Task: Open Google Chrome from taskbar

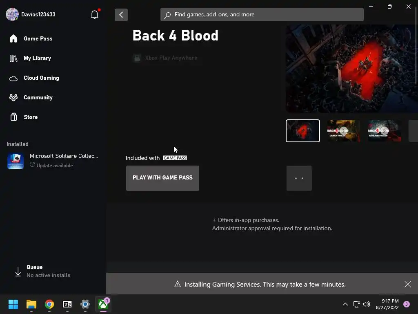Action: pyautogui.click(x=49, y=304)
